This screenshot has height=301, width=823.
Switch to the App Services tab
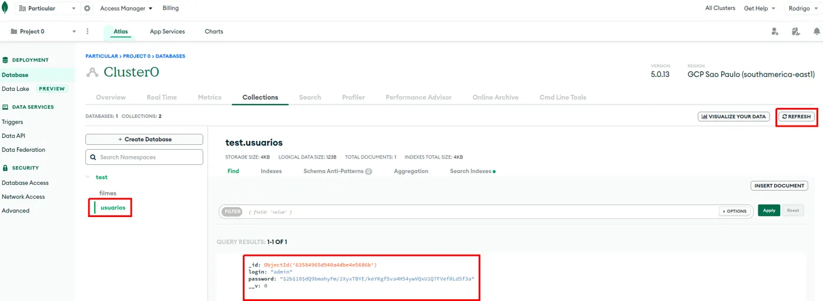167,31
